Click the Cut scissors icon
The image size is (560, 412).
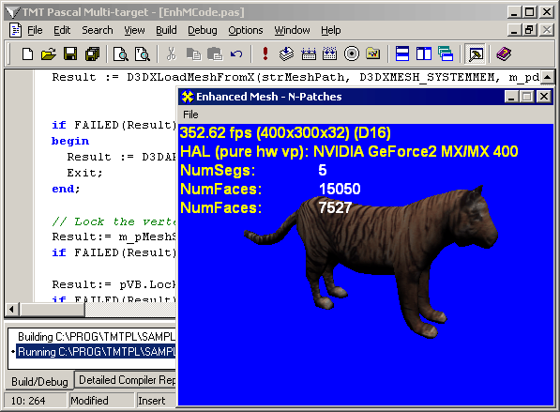coord(172,54)
